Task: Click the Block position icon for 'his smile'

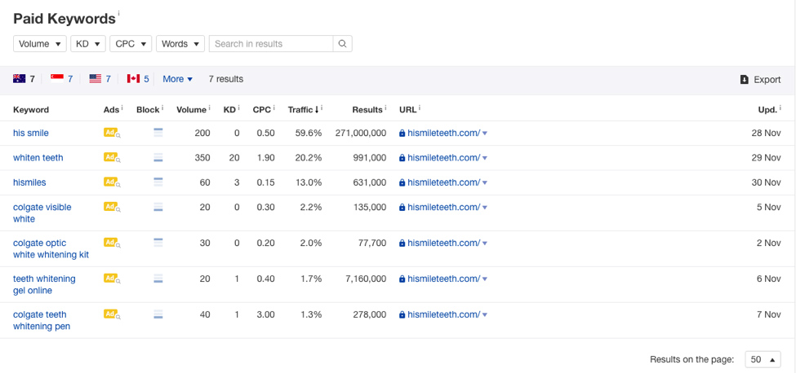Action: coord(158,133)
